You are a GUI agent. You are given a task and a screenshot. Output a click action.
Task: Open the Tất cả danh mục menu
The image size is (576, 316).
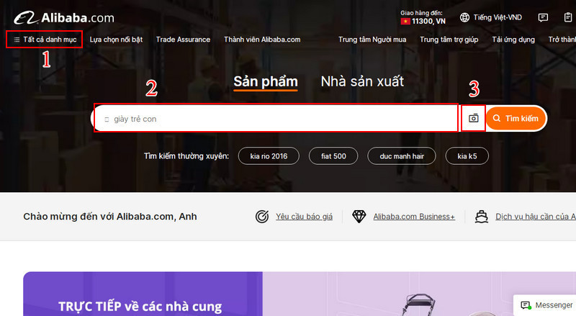(45, 40)
